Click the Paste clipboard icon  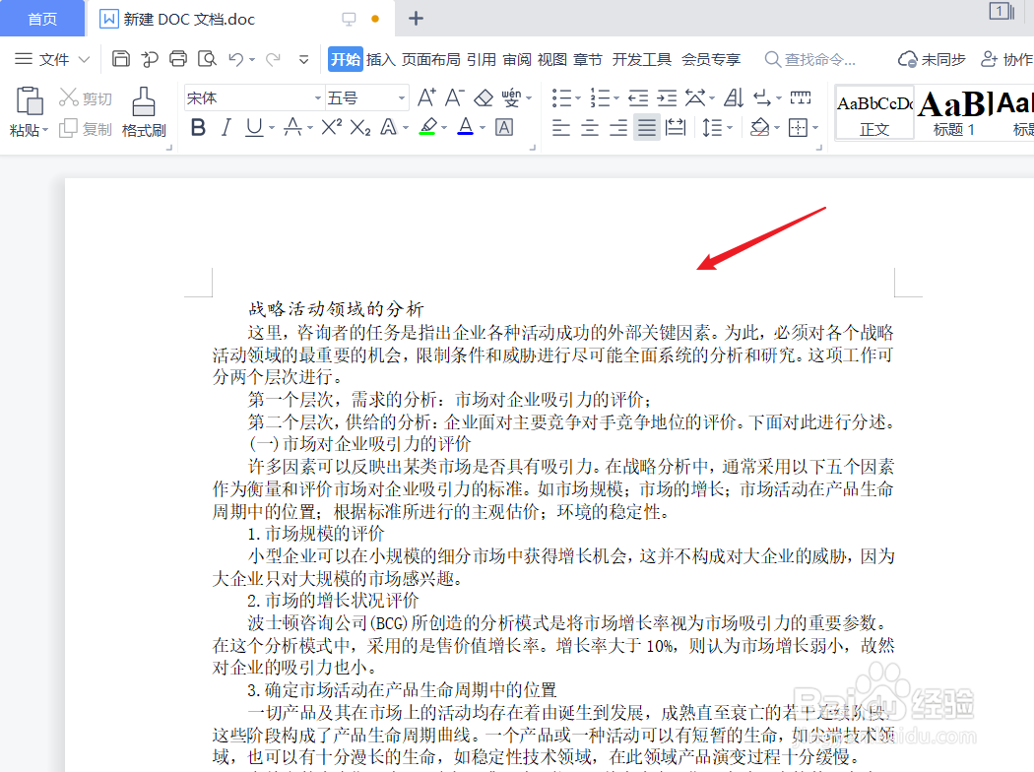(30, 100)
